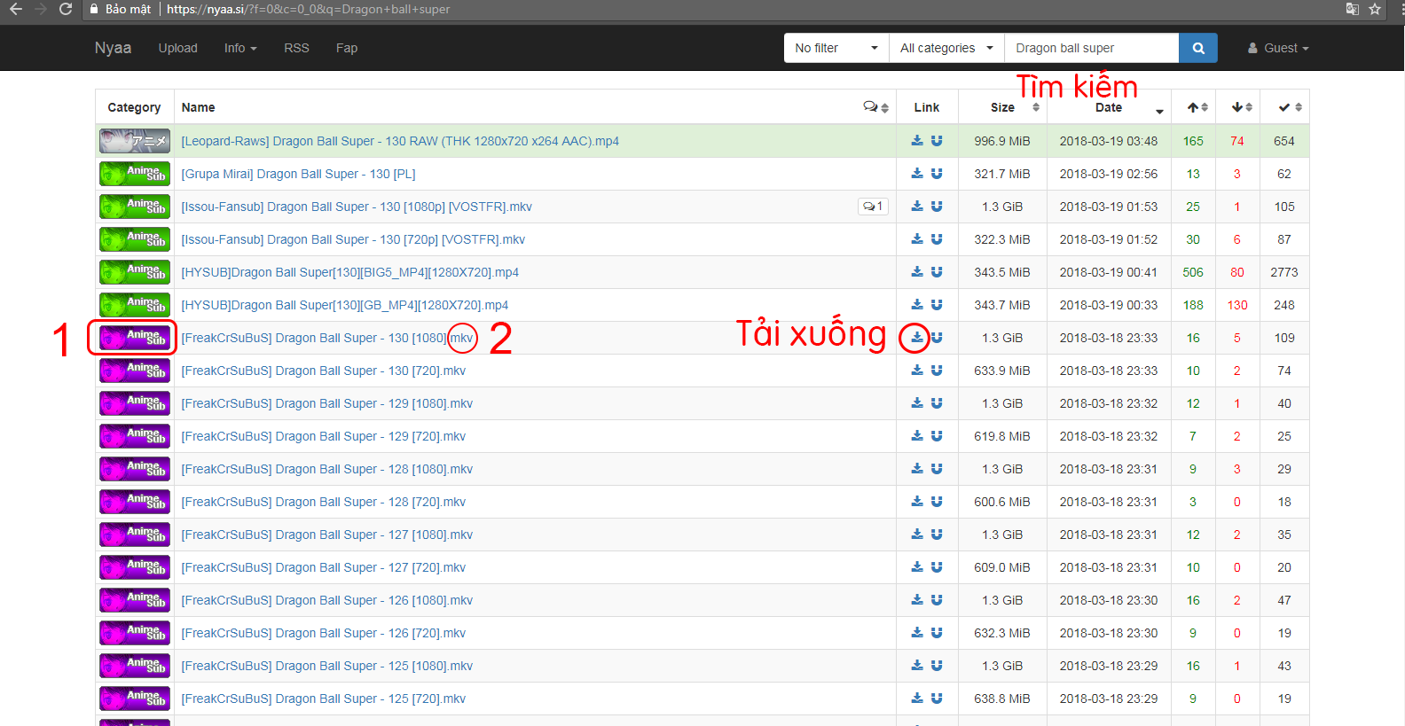
Task: Download torrent for FreakCrSuBuS 129 [720].mkv
Action: 917,436
